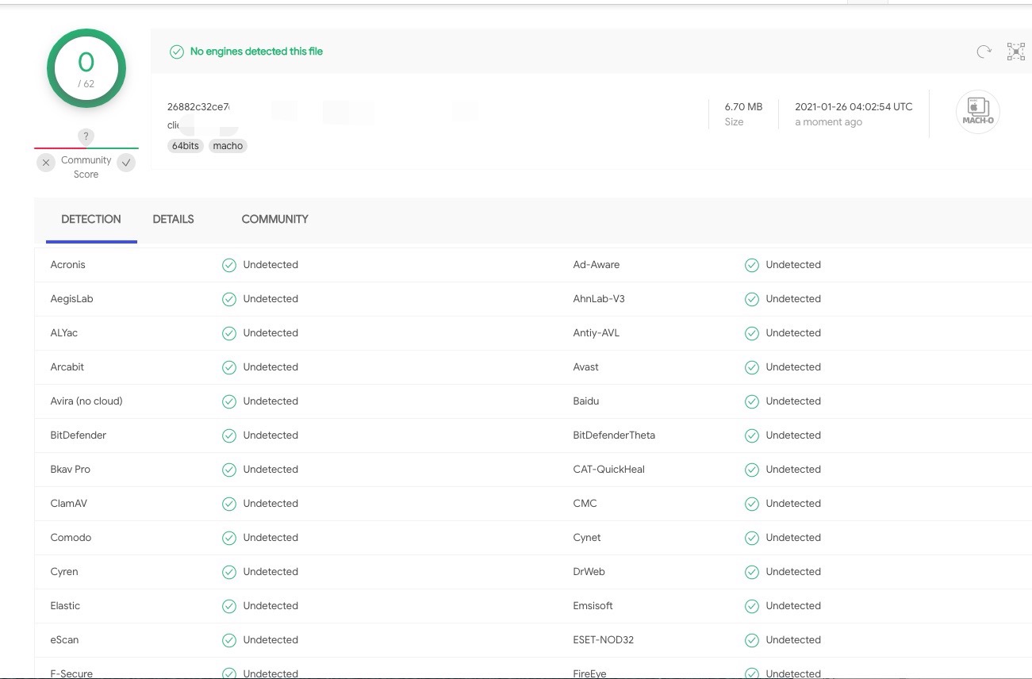
Task: Click the Acronis undetected check icon
Action: [x=229, y=265]
